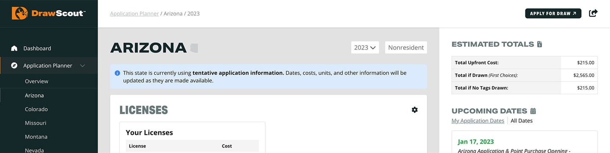This screenshot has width=610, height=153.
Task: Open the 2023 year dropdown
Action: (365, 47)
